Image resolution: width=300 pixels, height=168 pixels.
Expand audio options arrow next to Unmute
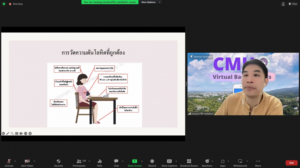15,161
